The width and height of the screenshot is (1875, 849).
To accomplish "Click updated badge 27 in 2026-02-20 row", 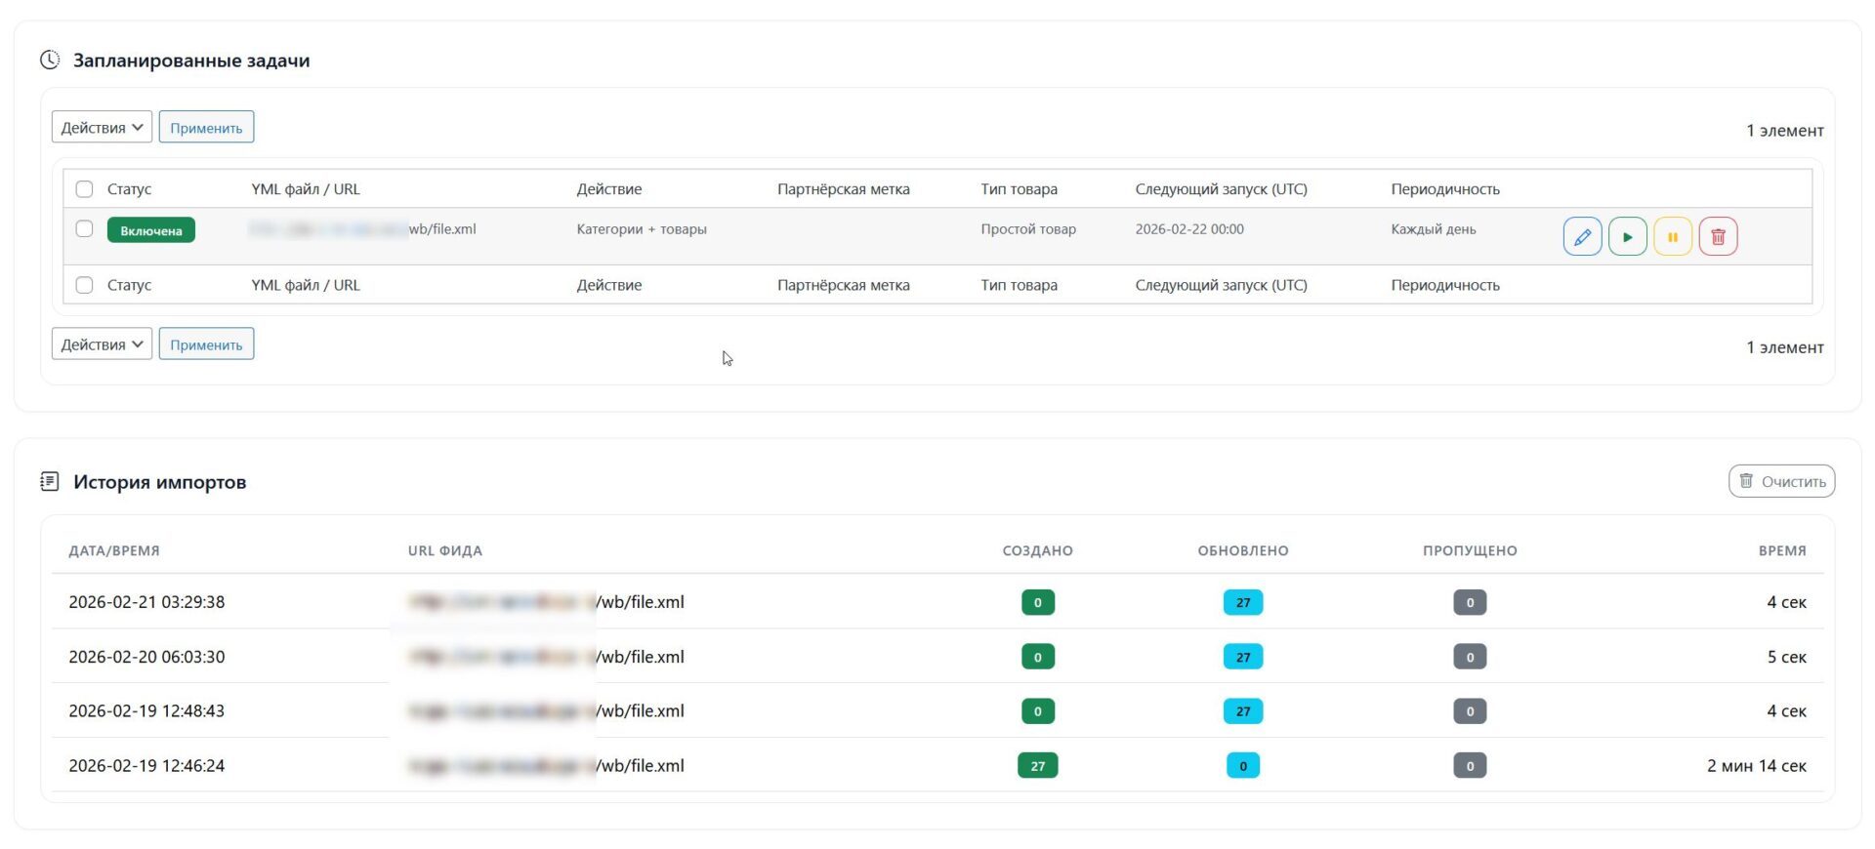I will 1243,657.
